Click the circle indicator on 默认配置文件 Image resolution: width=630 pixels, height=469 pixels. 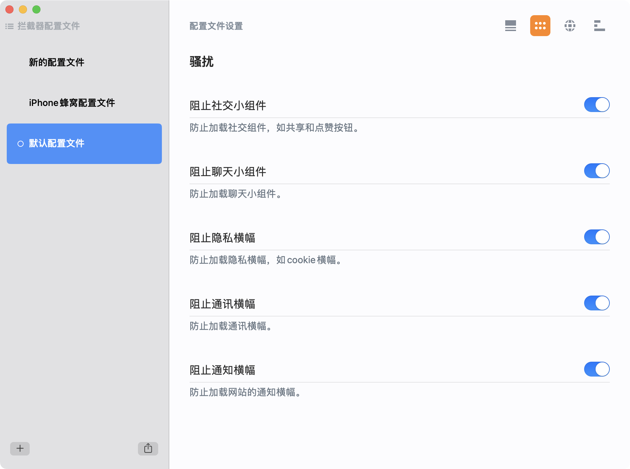tap(21, 144)
